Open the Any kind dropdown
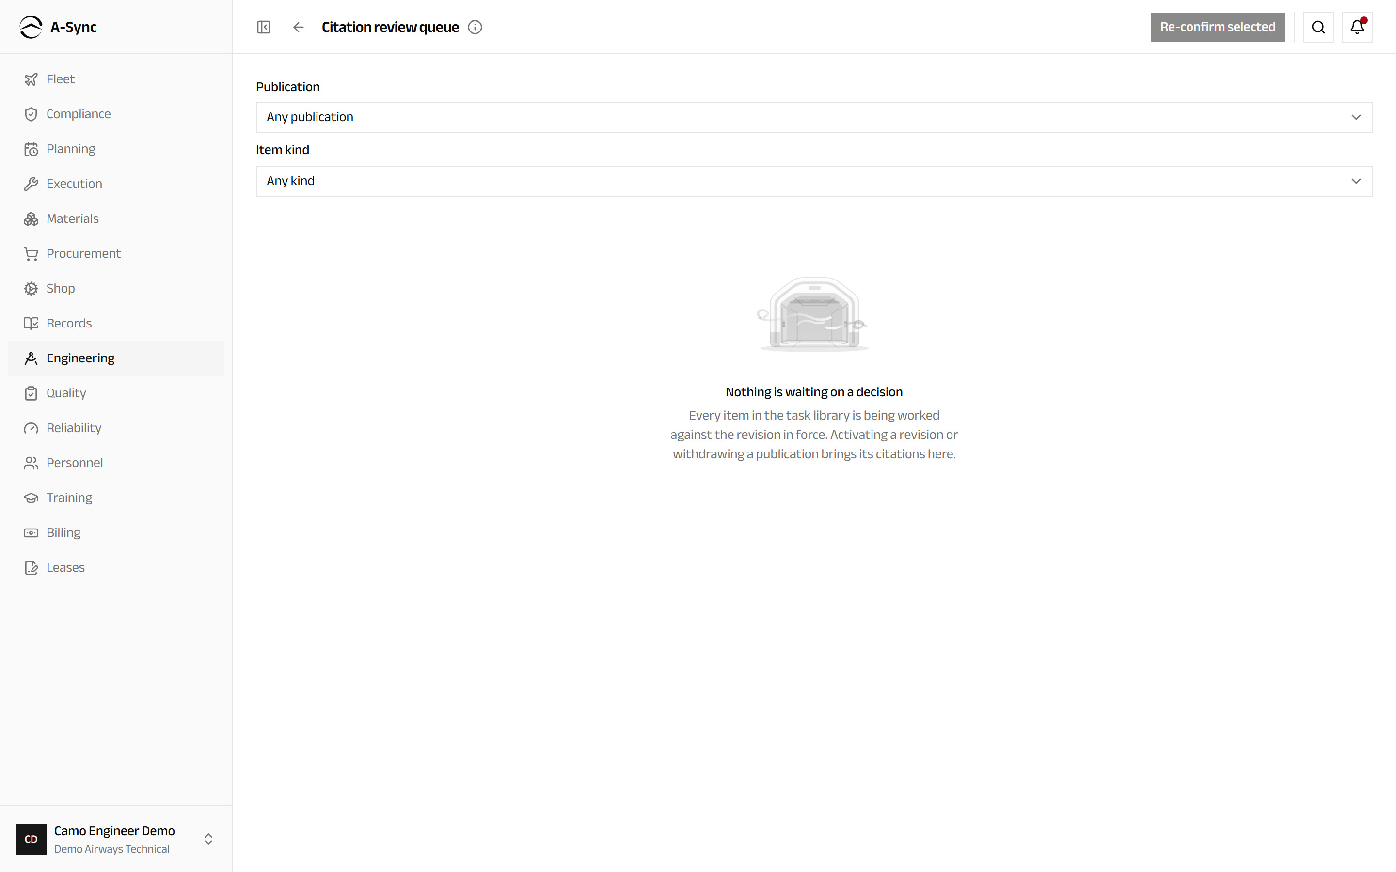 814,181
